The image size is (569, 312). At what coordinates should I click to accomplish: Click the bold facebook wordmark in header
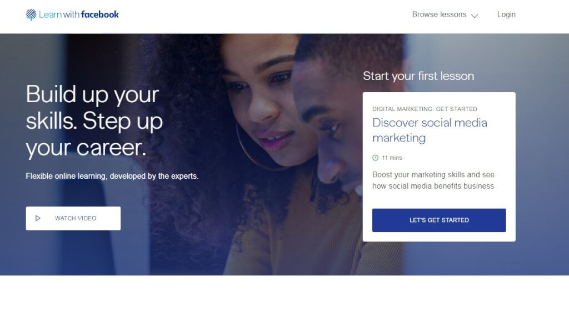[x=100, y=14]
